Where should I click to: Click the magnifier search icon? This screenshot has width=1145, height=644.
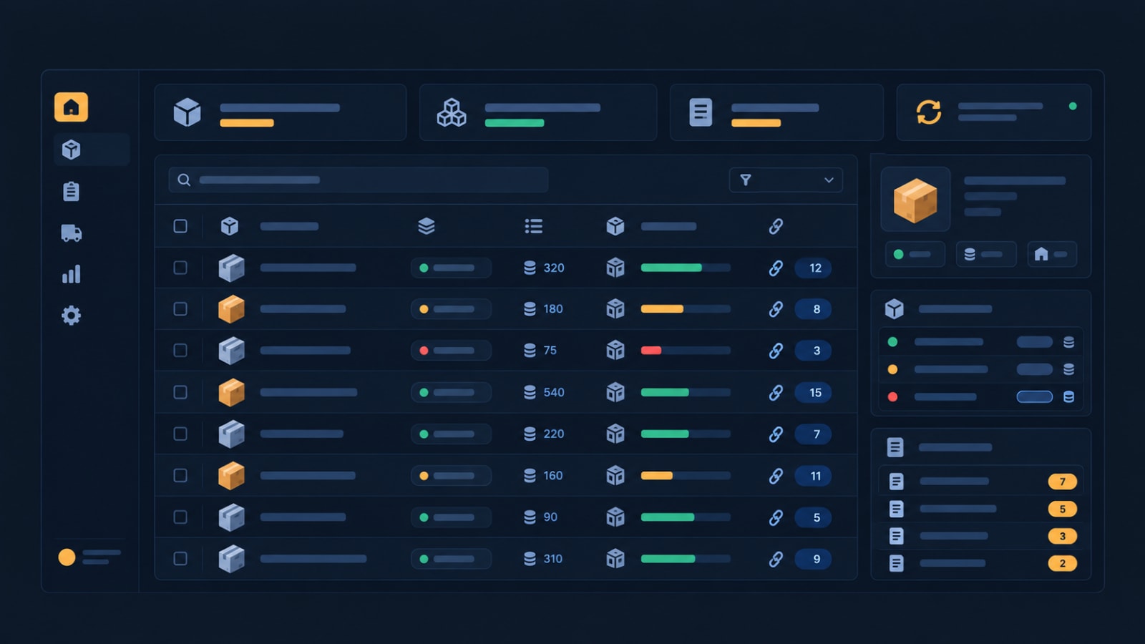(x=184, y=180)
